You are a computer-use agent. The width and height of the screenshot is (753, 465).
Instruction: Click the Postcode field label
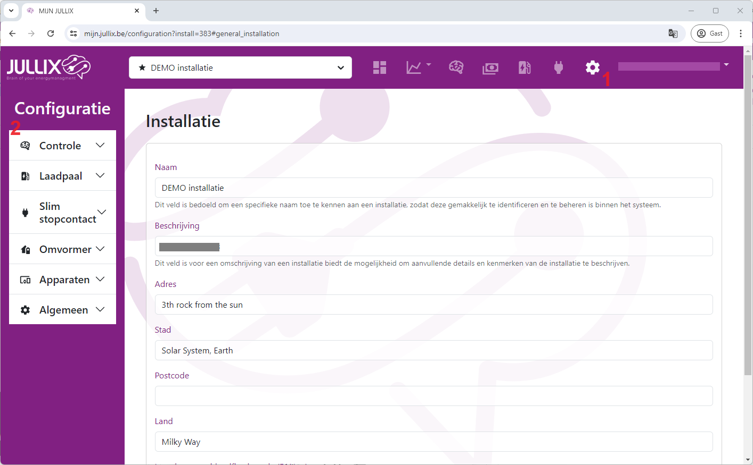coord(172,375)
